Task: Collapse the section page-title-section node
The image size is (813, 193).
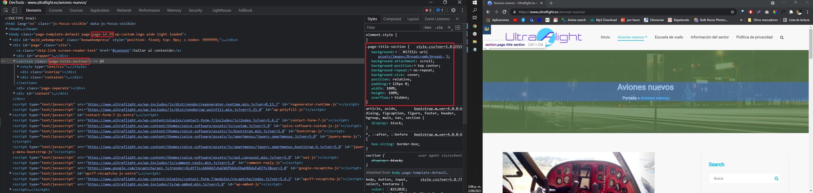Action: [x=14, y=61]
